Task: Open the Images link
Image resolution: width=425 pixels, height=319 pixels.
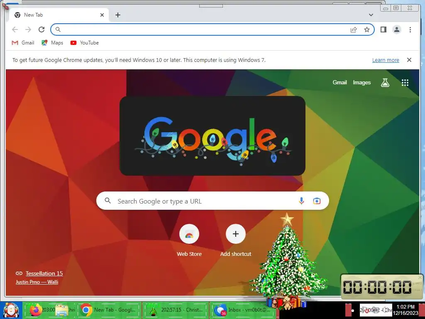Action: coord(361,83)
